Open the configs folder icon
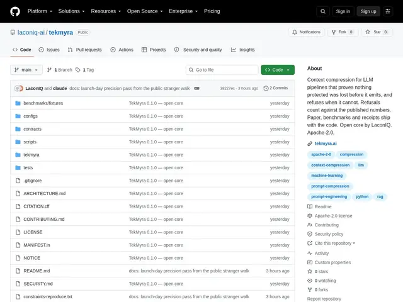 click(18, 116)
